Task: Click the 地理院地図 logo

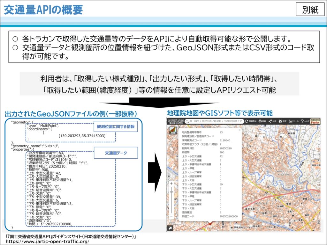Action: click(x=176, y=121)
